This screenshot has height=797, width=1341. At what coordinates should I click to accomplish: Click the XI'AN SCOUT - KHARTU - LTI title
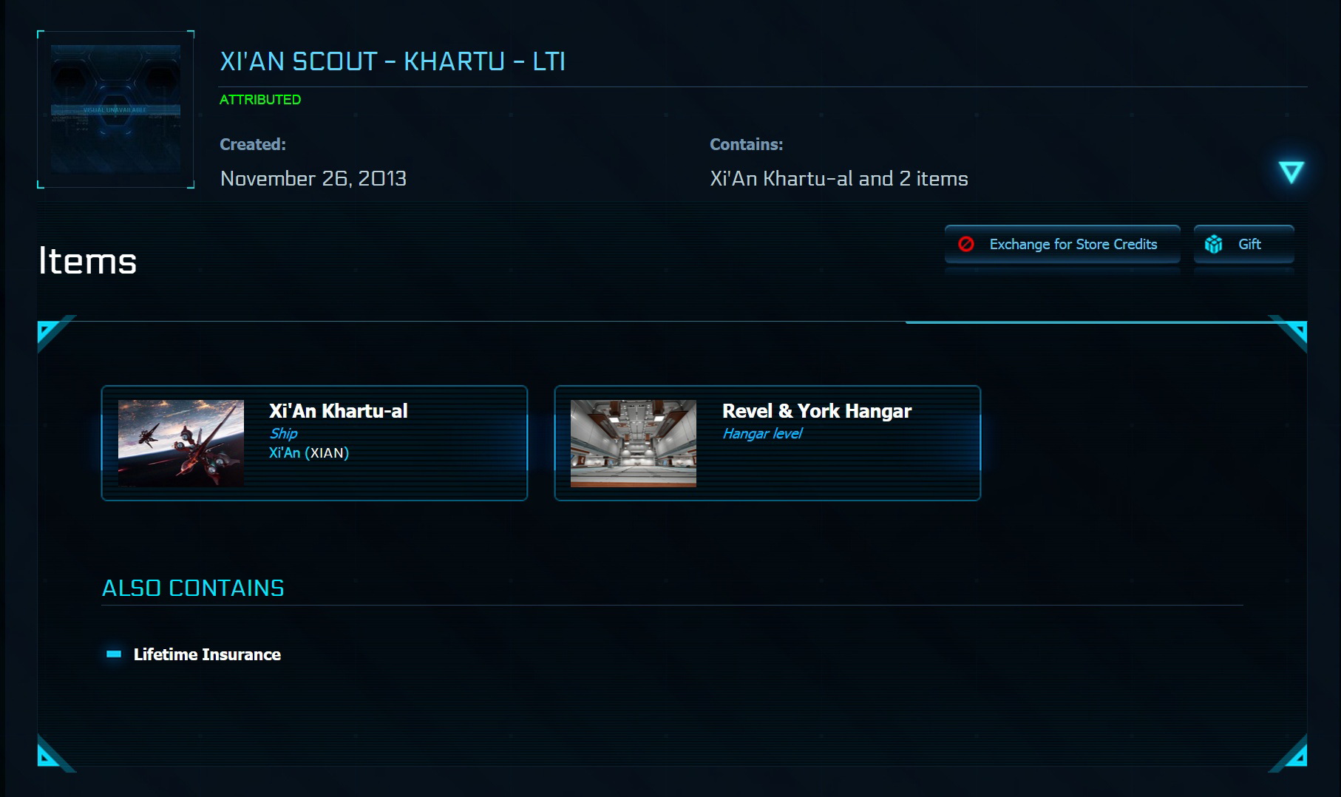393,61
